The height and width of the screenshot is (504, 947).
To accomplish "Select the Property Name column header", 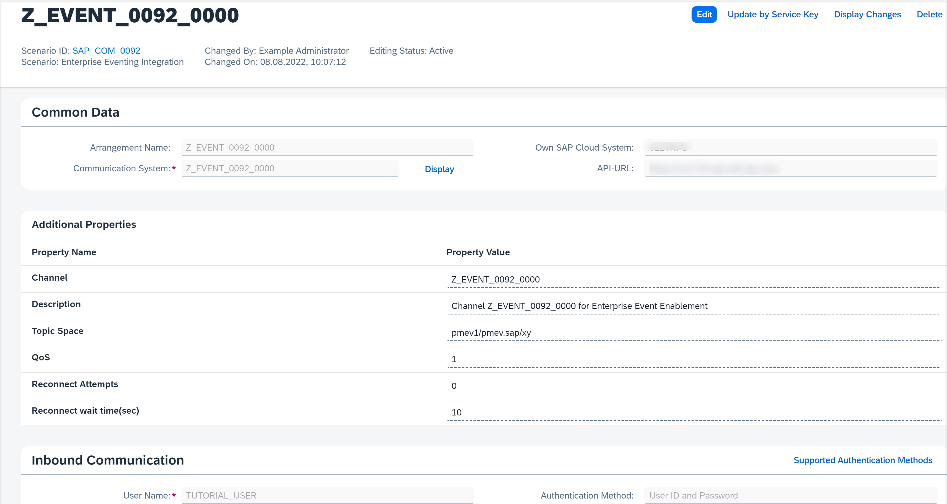I will point(64,252).
